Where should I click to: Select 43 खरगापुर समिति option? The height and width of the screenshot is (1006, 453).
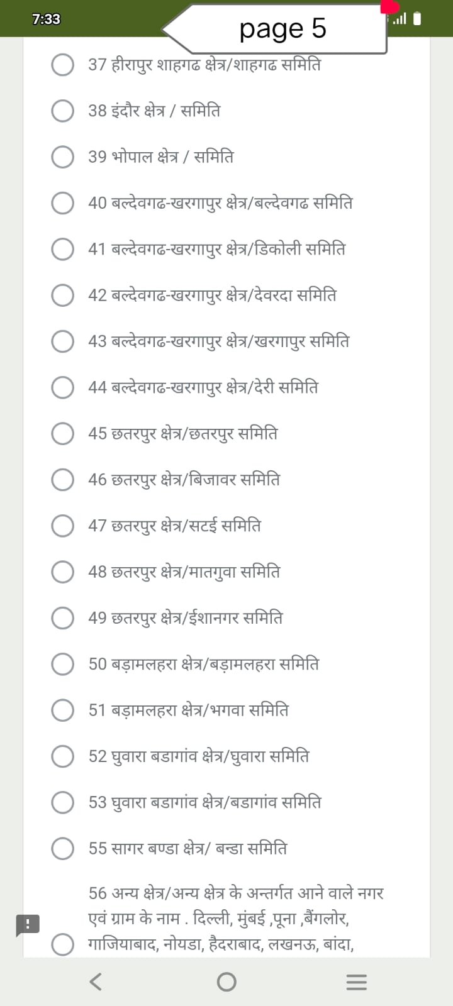(x=62, y=341)
